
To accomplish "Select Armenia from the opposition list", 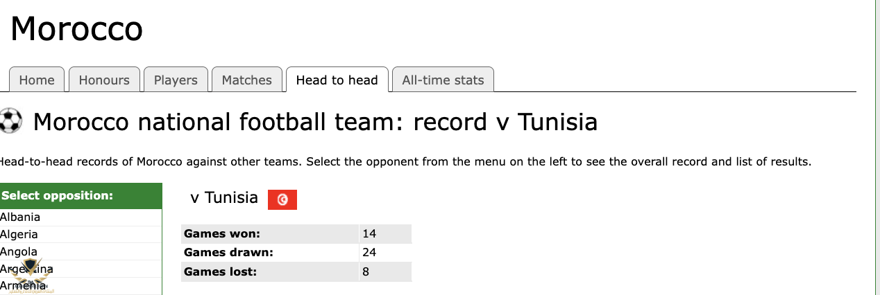I will pyautogui.click(x=81, y=286).
